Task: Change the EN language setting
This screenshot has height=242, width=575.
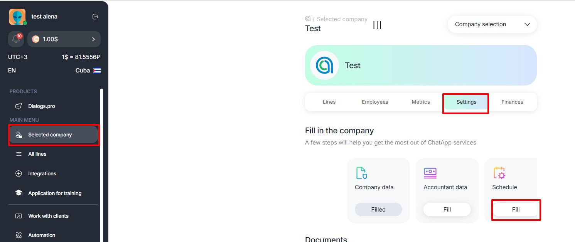Action: point(12,71)
